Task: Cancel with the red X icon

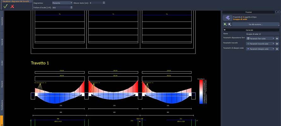Action: (12, 6)
